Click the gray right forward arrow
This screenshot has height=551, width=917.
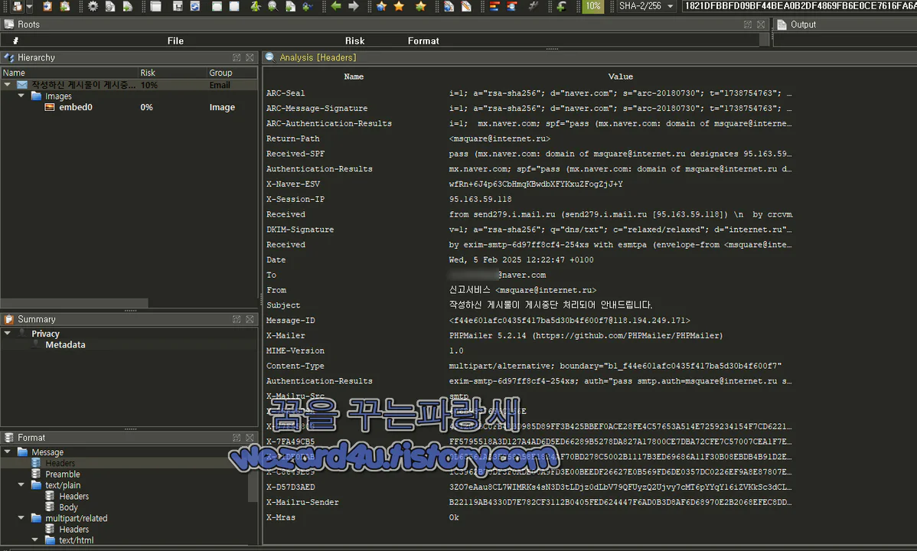(354, 6)
